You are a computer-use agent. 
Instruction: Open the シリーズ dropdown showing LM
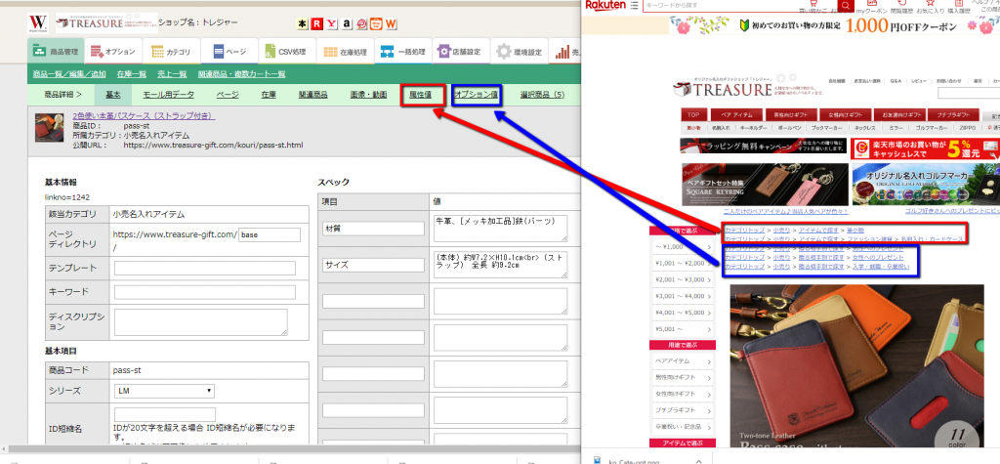(164, 391)
